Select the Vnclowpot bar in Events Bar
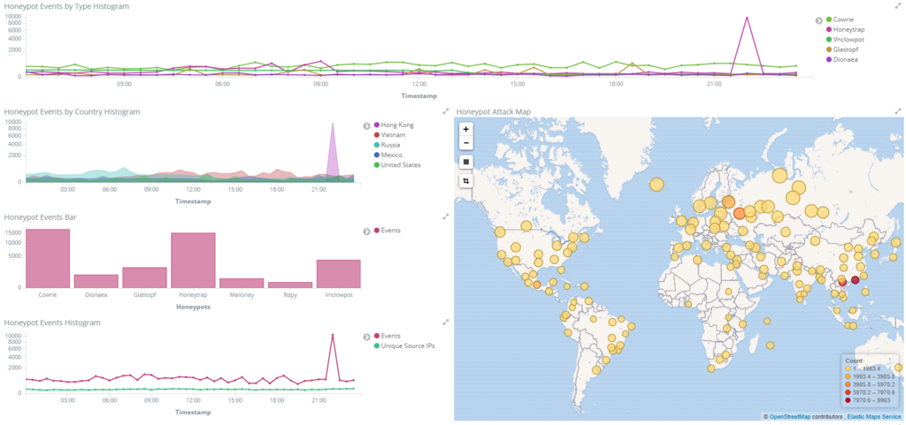The image size is (906, 425). [339, 274]
